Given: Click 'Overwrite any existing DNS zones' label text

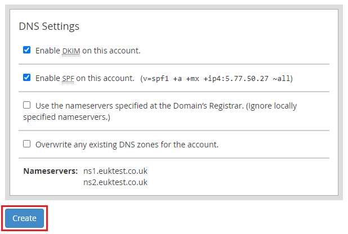Looking at the screenshot, I should [127, 145].
